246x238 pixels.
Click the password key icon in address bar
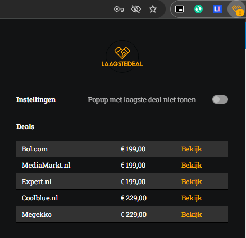click(x=119, y=9)
